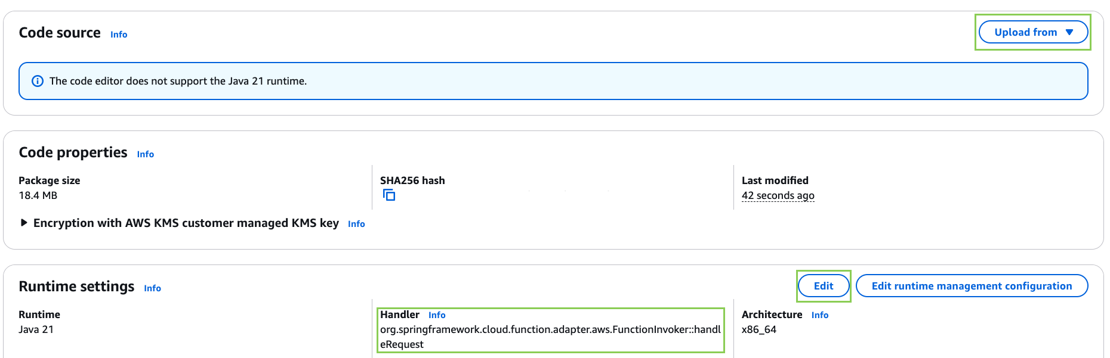This screenshot has width=1110, height=358.
Task: Open the Upload from dropdown
Action: [1032, 32]
